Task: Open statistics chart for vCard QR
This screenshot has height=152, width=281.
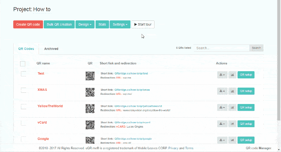Action: [232, 124]
